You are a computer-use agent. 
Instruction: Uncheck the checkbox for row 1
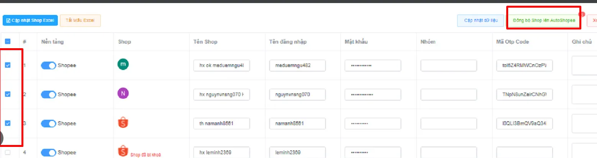pos(8,65)
